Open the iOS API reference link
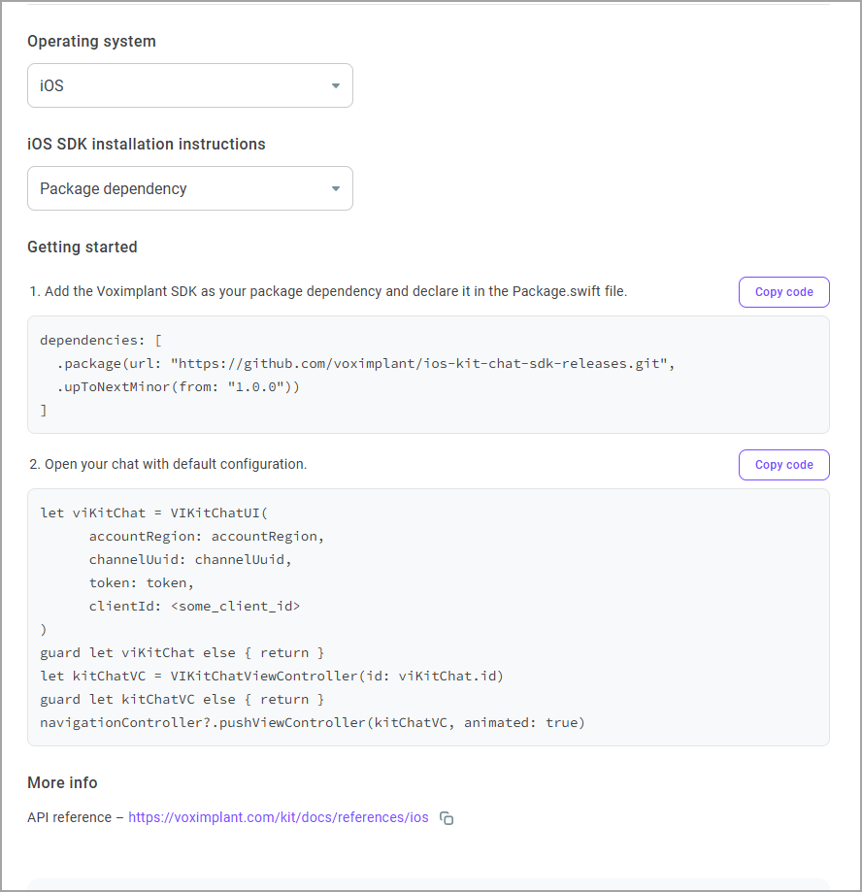Screen dimensions: 862x892 (x=279, y=817)
